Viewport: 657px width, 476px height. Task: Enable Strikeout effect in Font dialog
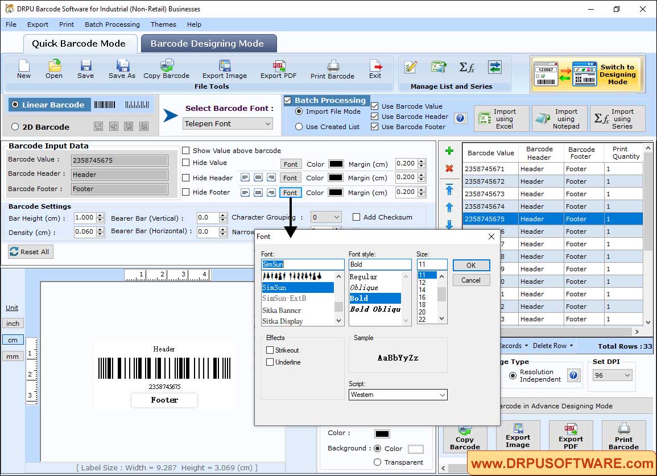click(x=270, y=350)
